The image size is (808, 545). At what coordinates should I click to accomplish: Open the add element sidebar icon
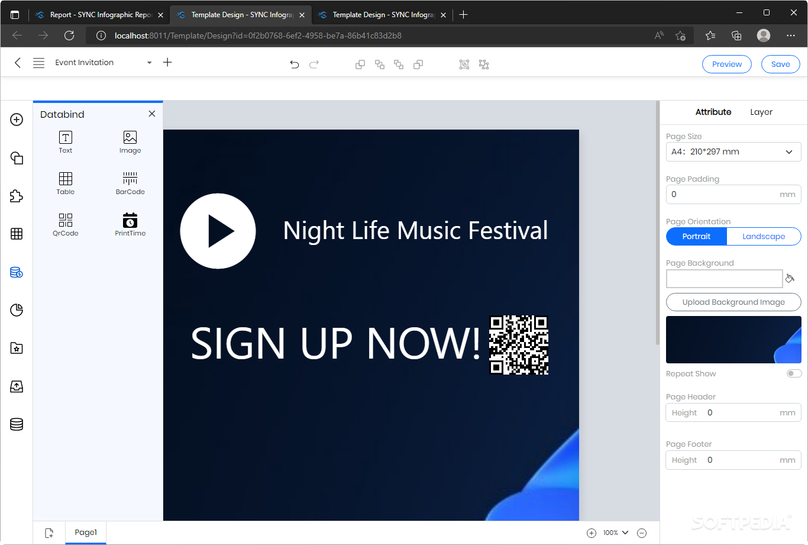point(17,120)
